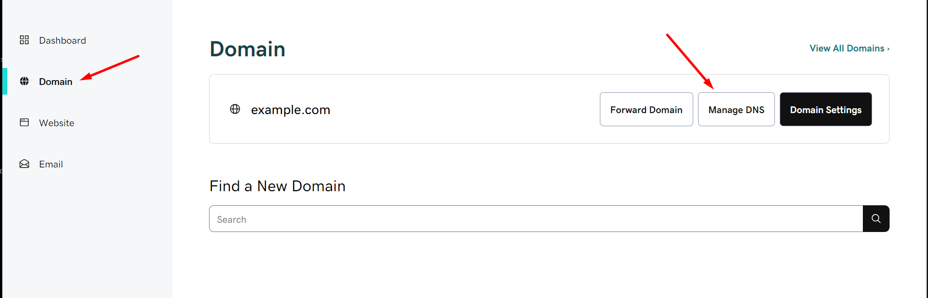Click the Forward Domain button
928x298 pixels.
tap(646, 109)
